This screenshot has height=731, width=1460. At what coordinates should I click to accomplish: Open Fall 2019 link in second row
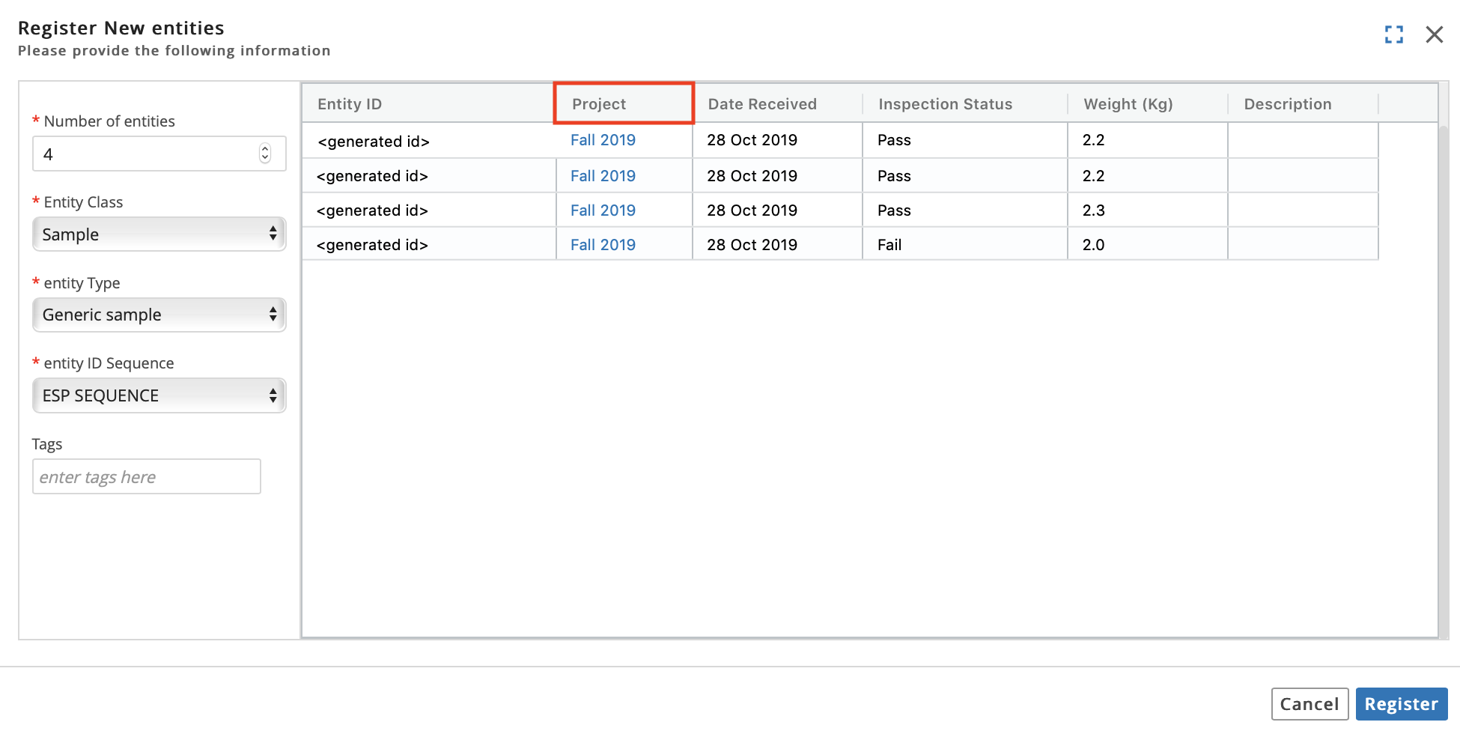(603, 176)
